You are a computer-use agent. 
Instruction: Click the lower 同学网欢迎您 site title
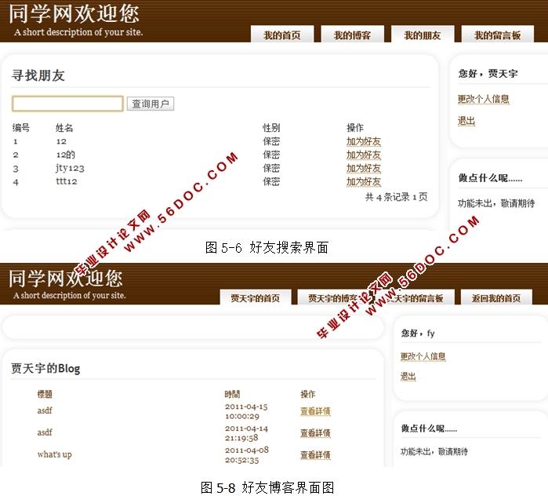coord(66,279)
